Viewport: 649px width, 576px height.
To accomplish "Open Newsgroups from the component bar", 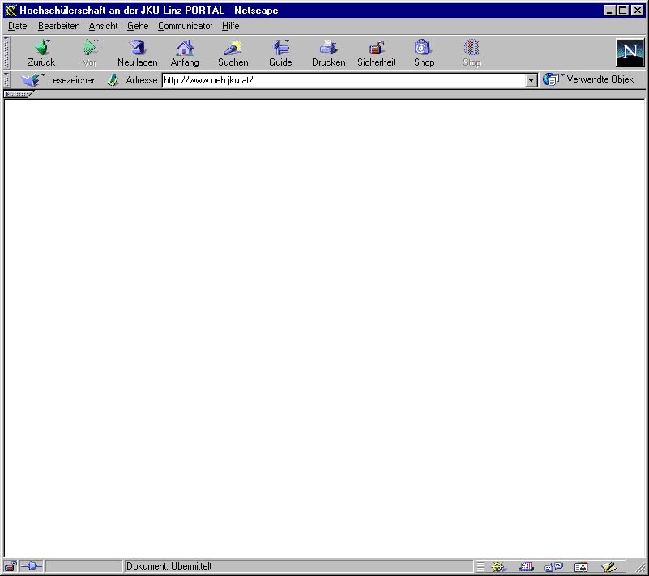I will pyautogui.click(x=553, y=566).
